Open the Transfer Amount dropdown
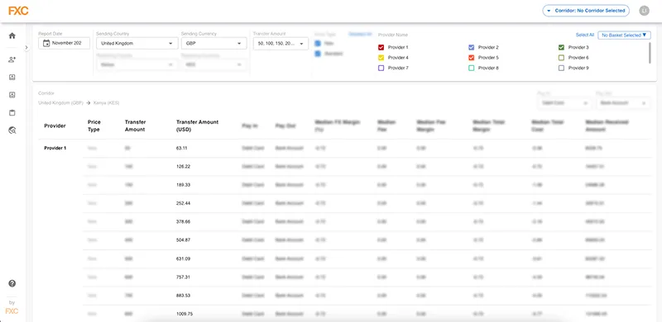662x322 pixels. coord(281,44)
